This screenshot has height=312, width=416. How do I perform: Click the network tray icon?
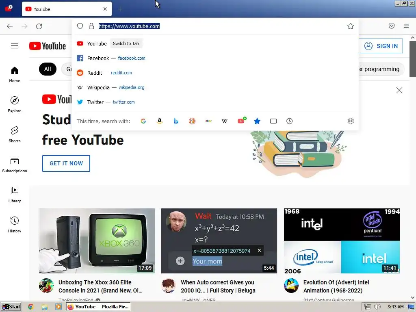point(367,307)
